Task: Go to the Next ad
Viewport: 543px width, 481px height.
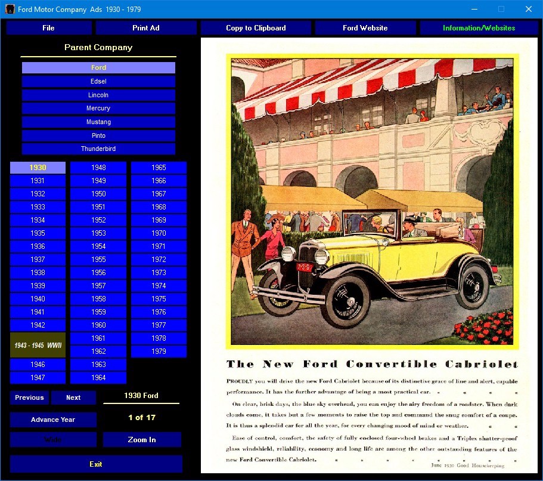Action: tap(73, 398)
